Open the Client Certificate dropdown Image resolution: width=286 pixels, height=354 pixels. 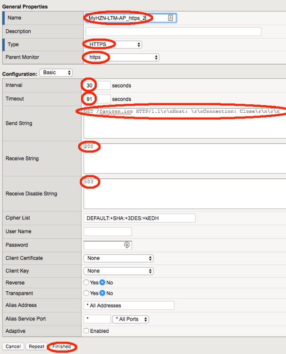[118, 258]
